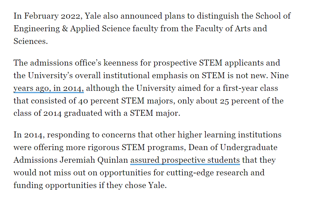
Task: Click the "Faculty of Arts and" text
Action: pos(231,29)
